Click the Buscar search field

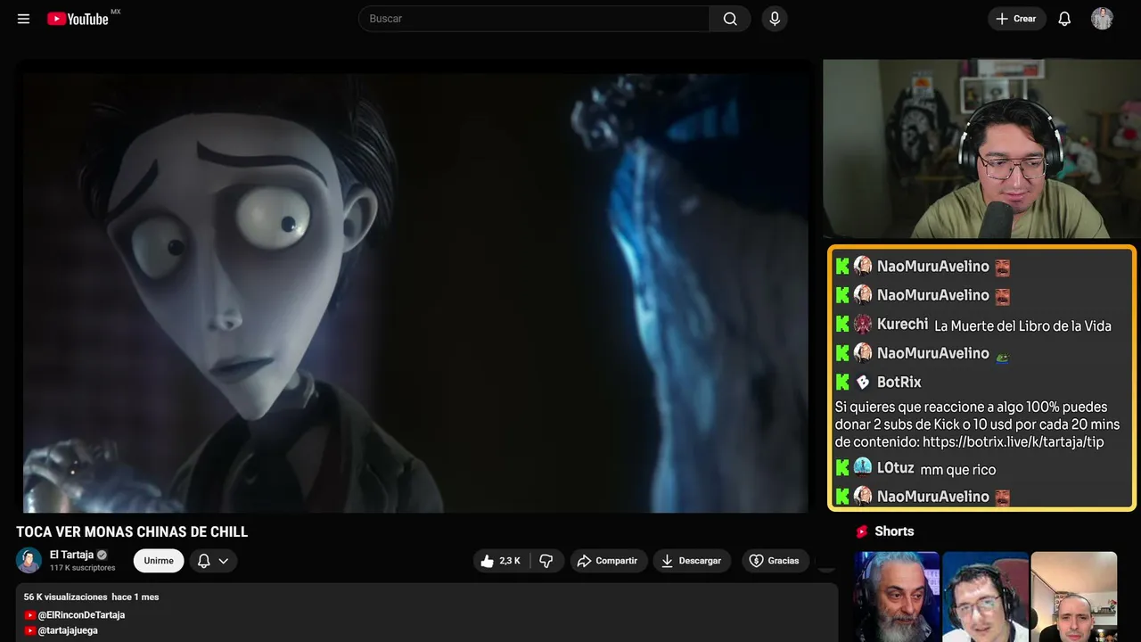tap(534, 19)
